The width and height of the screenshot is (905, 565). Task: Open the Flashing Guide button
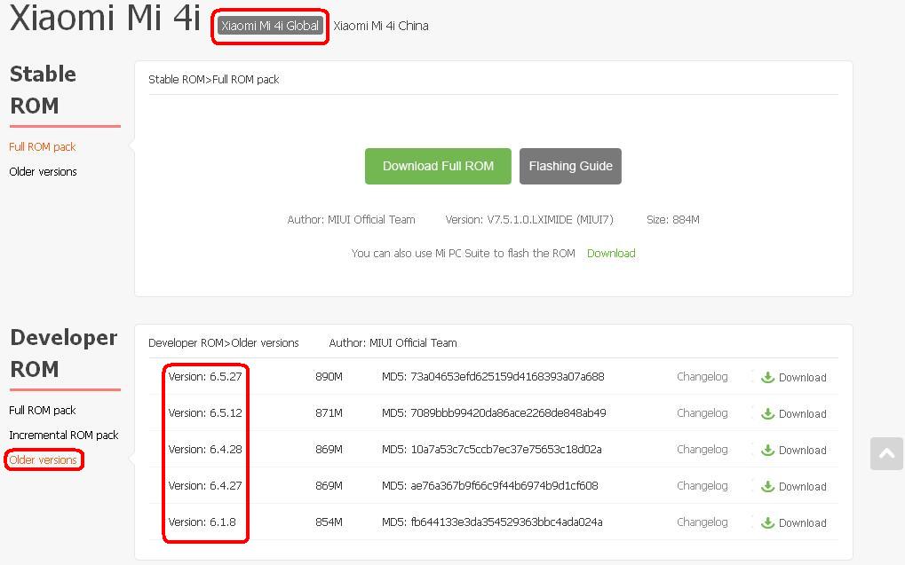570,166
